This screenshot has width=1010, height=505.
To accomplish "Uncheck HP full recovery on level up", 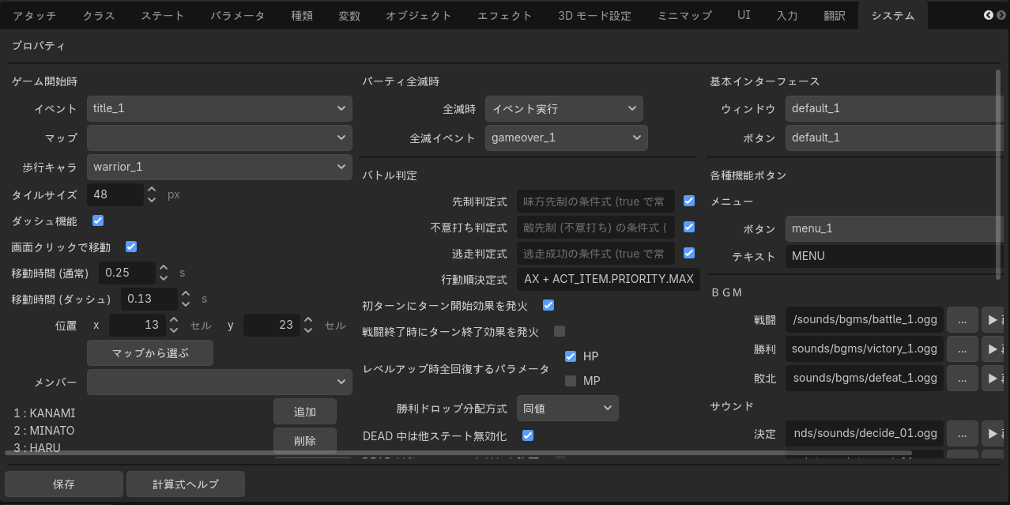I will pos(571,356).
